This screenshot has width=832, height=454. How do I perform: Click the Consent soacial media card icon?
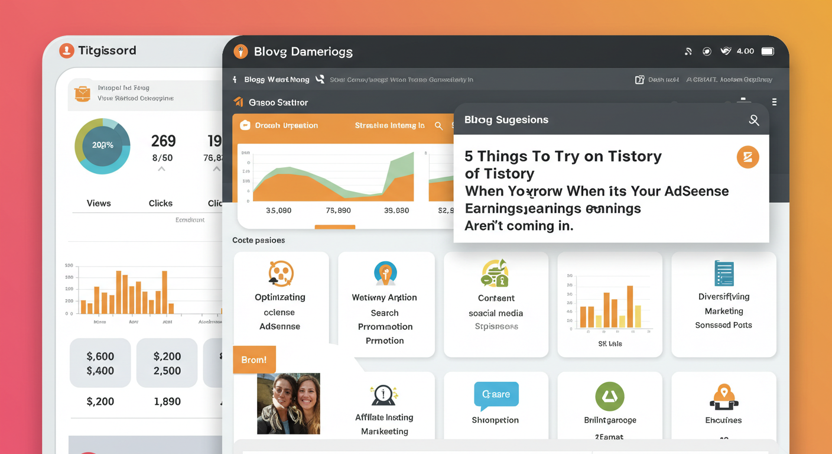pos(495,274)
